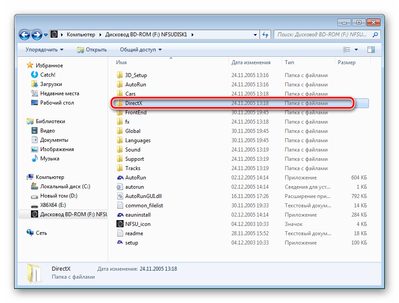Image resolution: width=399 pixels, height=303 pixels.
Task: Click the AutoRunGUI.dll file icon
Action: point(120,196)
